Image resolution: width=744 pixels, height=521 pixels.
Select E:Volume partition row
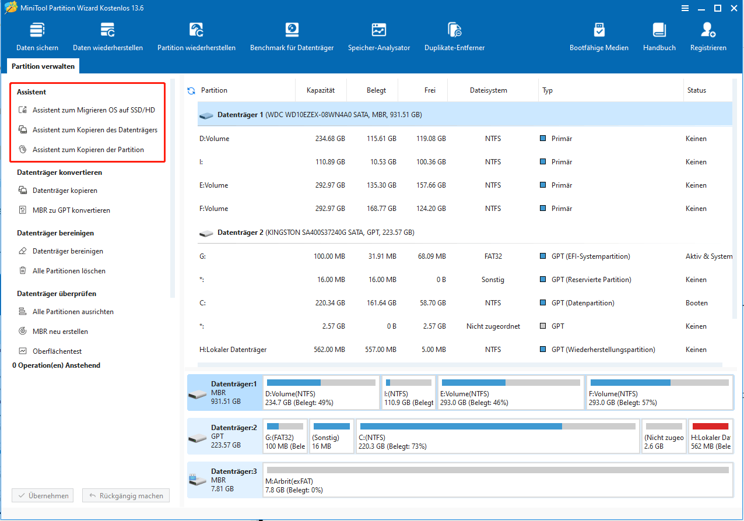click(x=465, y=185)
